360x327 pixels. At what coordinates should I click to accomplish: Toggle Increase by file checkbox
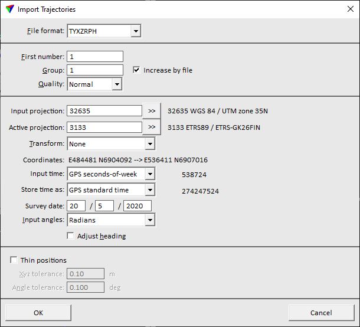pos(137,70)
